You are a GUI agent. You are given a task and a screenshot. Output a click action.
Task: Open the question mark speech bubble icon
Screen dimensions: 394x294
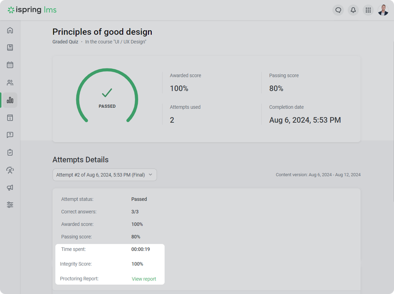10,135
